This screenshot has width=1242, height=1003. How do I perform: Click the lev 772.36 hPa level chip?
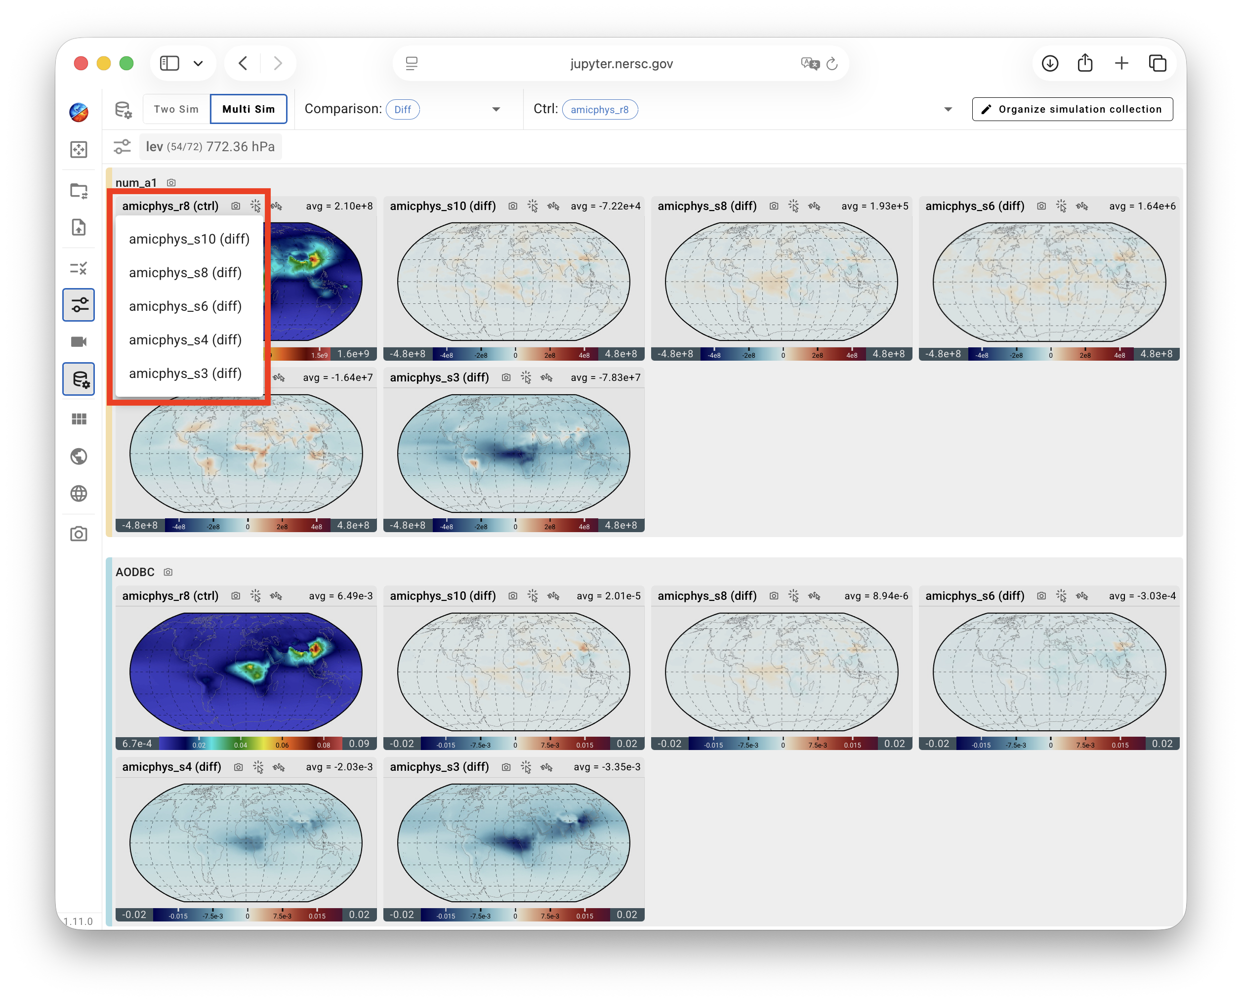click(x=210, y=147)
